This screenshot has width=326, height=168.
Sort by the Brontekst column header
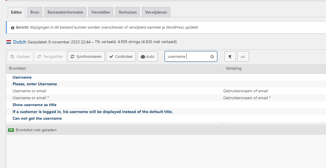17,68
